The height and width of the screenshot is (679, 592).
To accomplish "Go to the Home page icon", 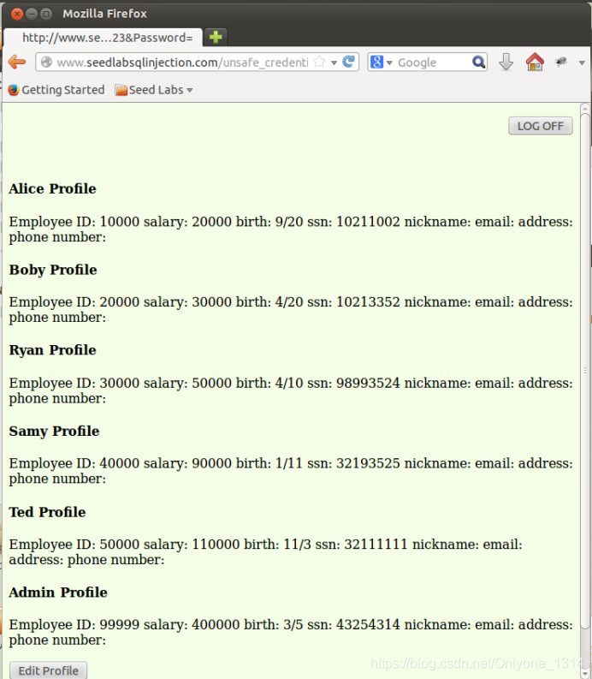I will (x=535, y=62).
